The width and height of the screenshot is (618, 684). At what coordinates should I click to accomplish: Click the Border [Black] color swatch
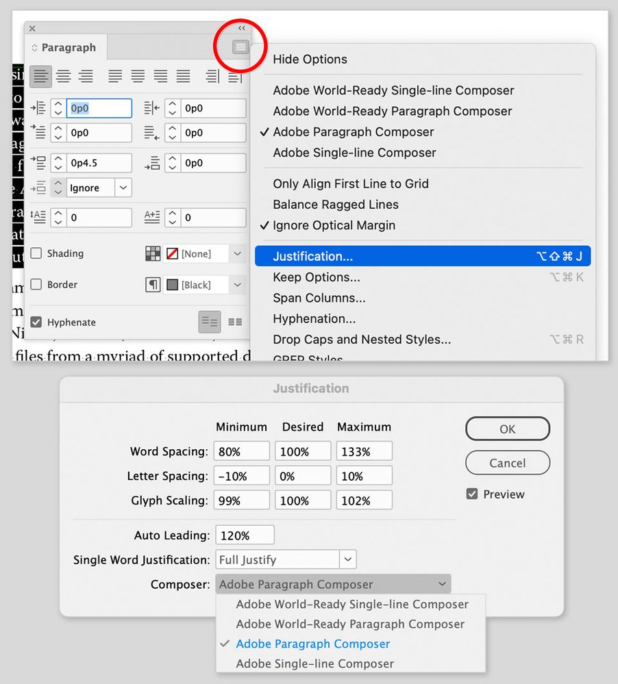click(x=173, y=285)
